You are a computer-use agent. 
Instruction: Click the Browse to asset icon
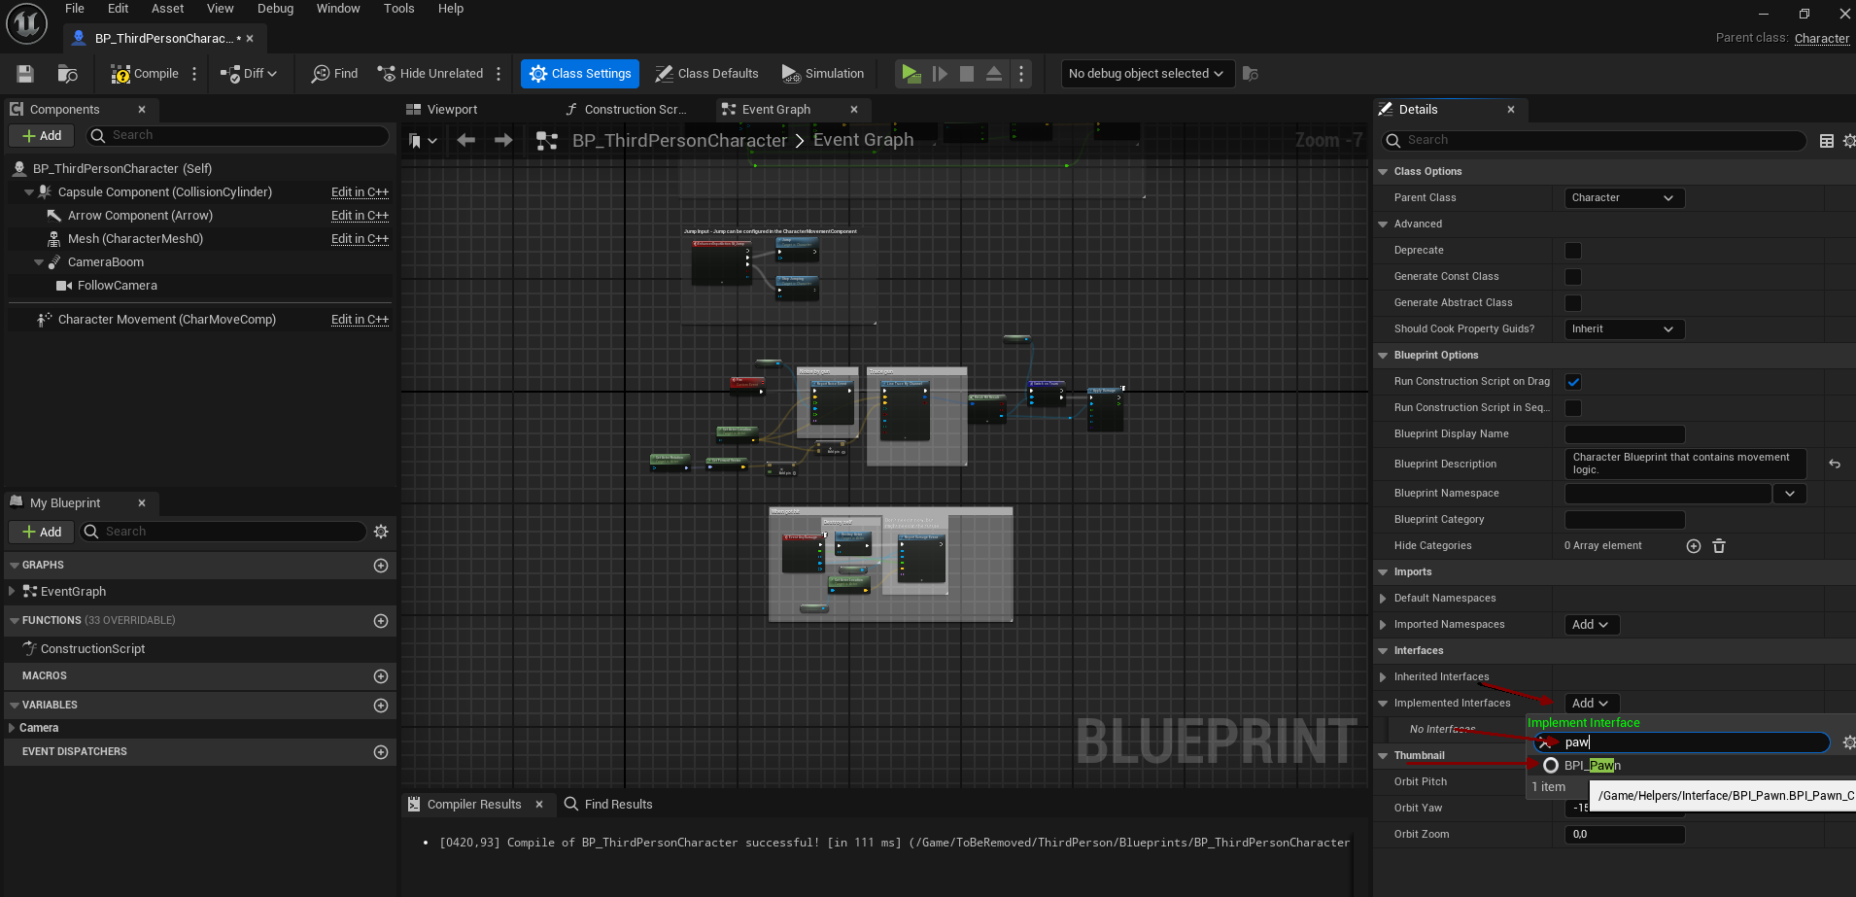[x=67, y=74]
